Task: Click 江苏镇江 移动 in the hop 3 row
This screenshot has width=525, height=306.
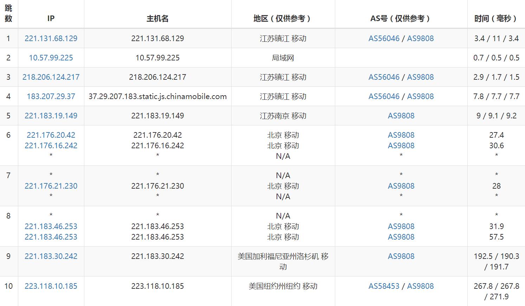Action: pyautogui.click(x=283, y=77)
